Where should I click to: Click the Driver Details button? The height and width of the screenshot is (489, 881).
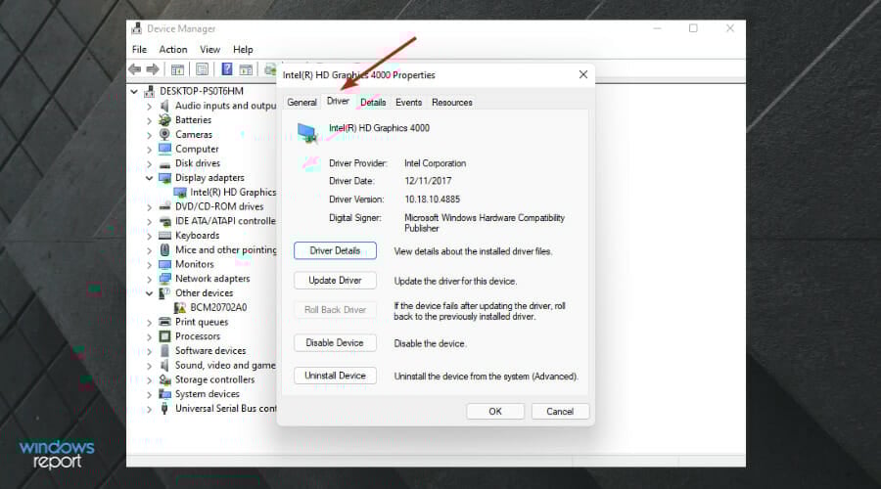click(335, 250)
